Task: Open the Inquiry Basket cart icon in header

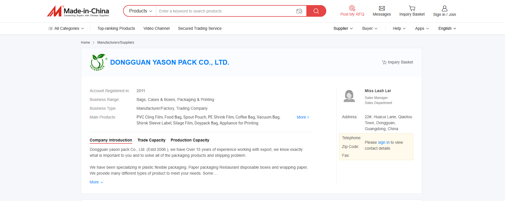Action: [x=412, y=8]
